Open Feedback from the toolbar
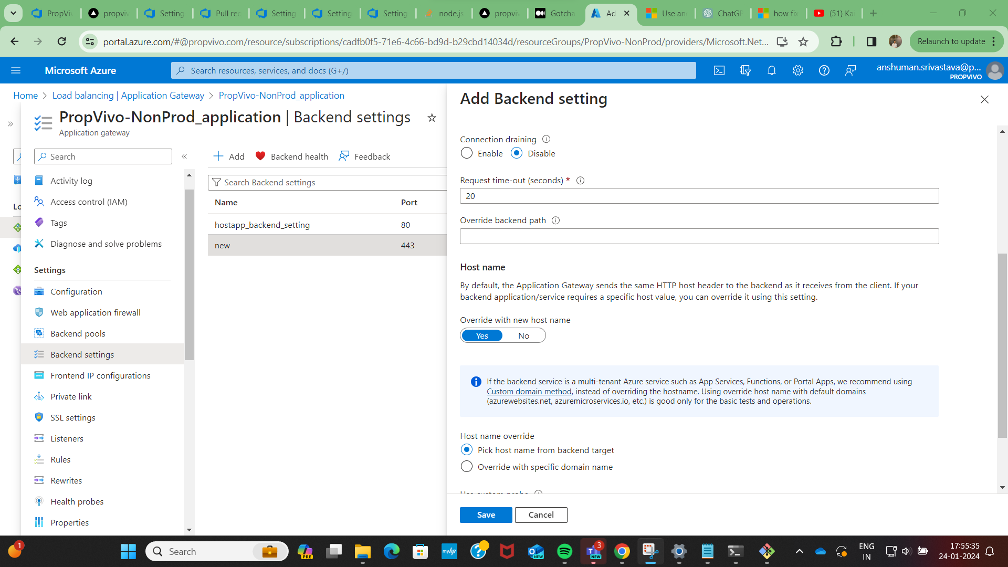The width and height of the screenshot is (1008, 567). [364, 156]
